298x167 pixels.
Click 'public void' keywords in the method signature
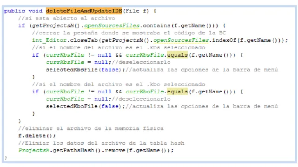tap(23, 11)
